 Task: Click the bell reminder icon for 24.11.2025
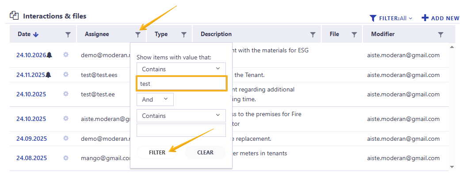pyautogui.click(x=48, y=75)
